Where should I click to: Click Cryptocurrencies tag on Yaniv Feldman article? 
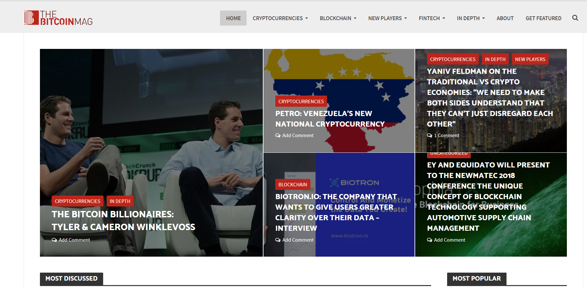pyautogui.click(x=453, y=59)
